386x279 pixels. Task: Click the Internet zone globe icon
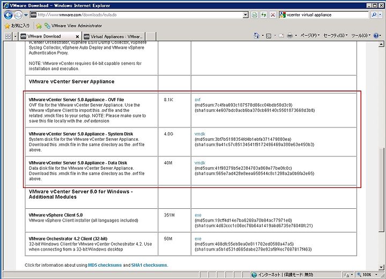[x=254, y=275]
